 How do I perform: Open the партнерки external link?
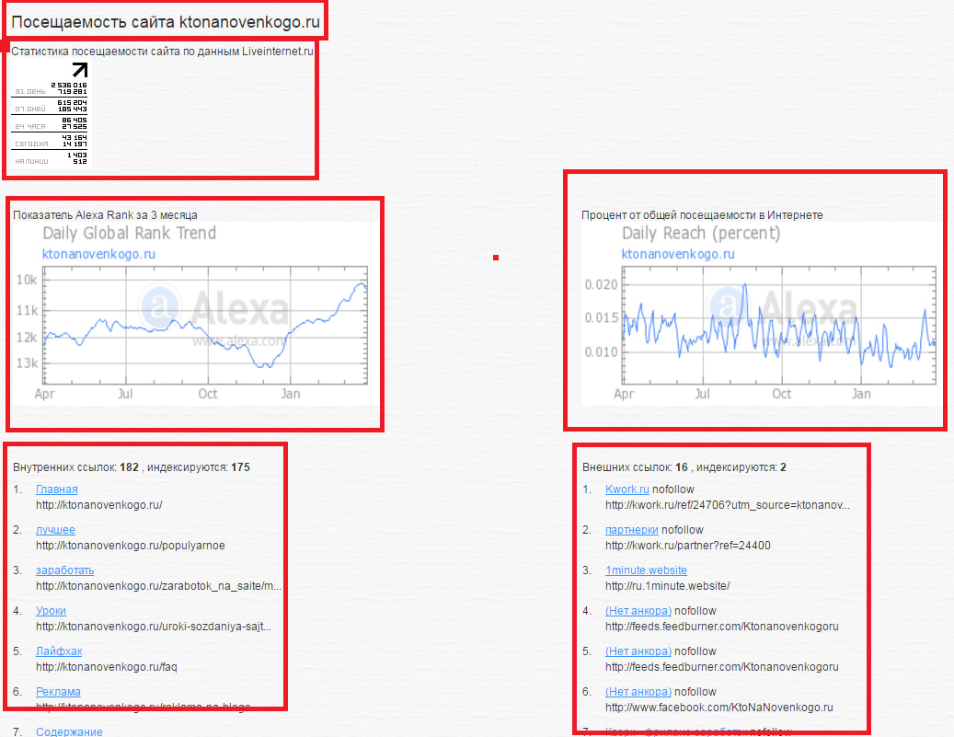point(631,530)
